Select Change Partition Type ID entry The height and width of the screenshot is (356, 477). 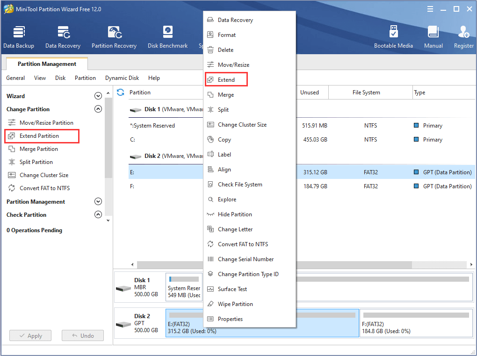tap(249, 274)
